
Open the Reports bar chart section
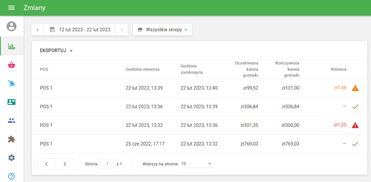click(11, 46)
